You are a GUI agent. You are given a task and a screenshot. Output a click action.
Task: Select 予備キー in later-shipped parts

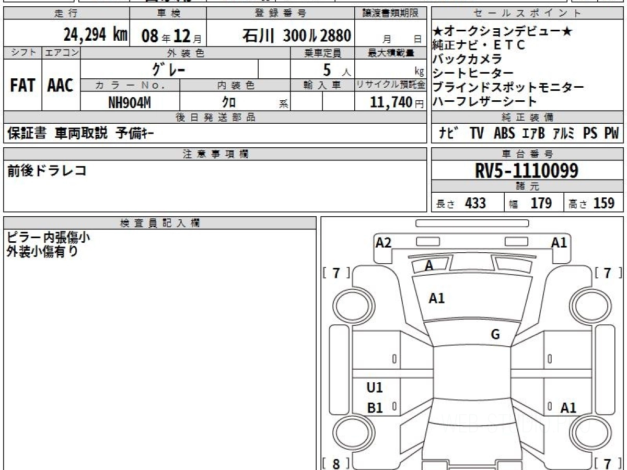(x=135, y=134)
